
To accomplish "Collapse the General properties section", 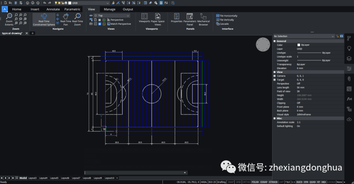I will coord(275,41).
